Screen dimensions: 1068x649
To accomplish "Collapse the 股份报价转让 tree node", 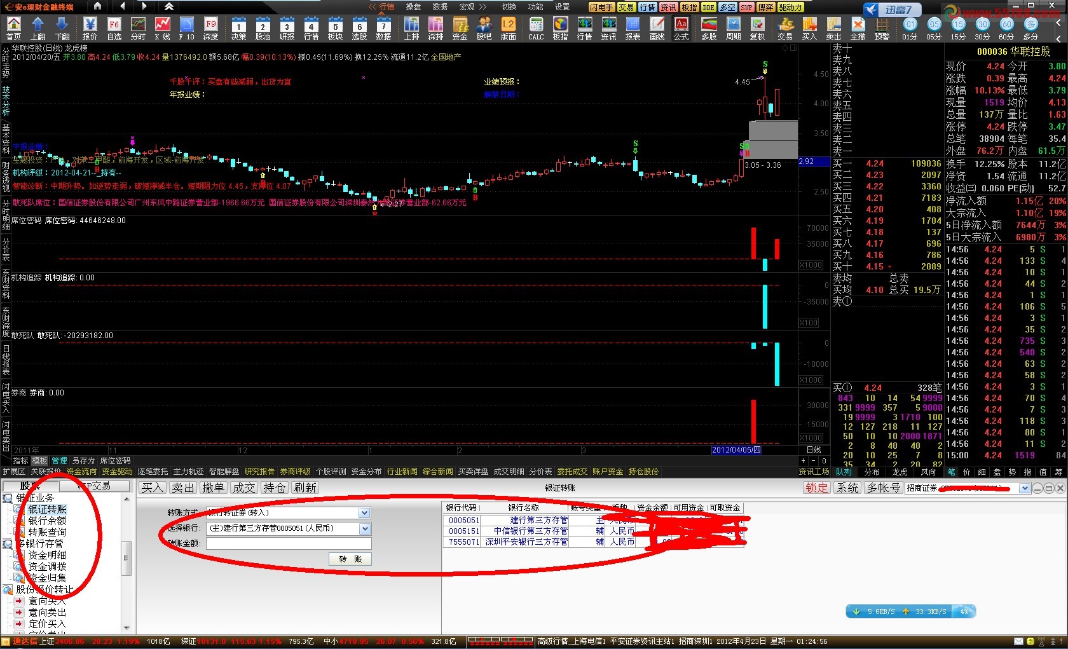I will click(x=8, y=589).
